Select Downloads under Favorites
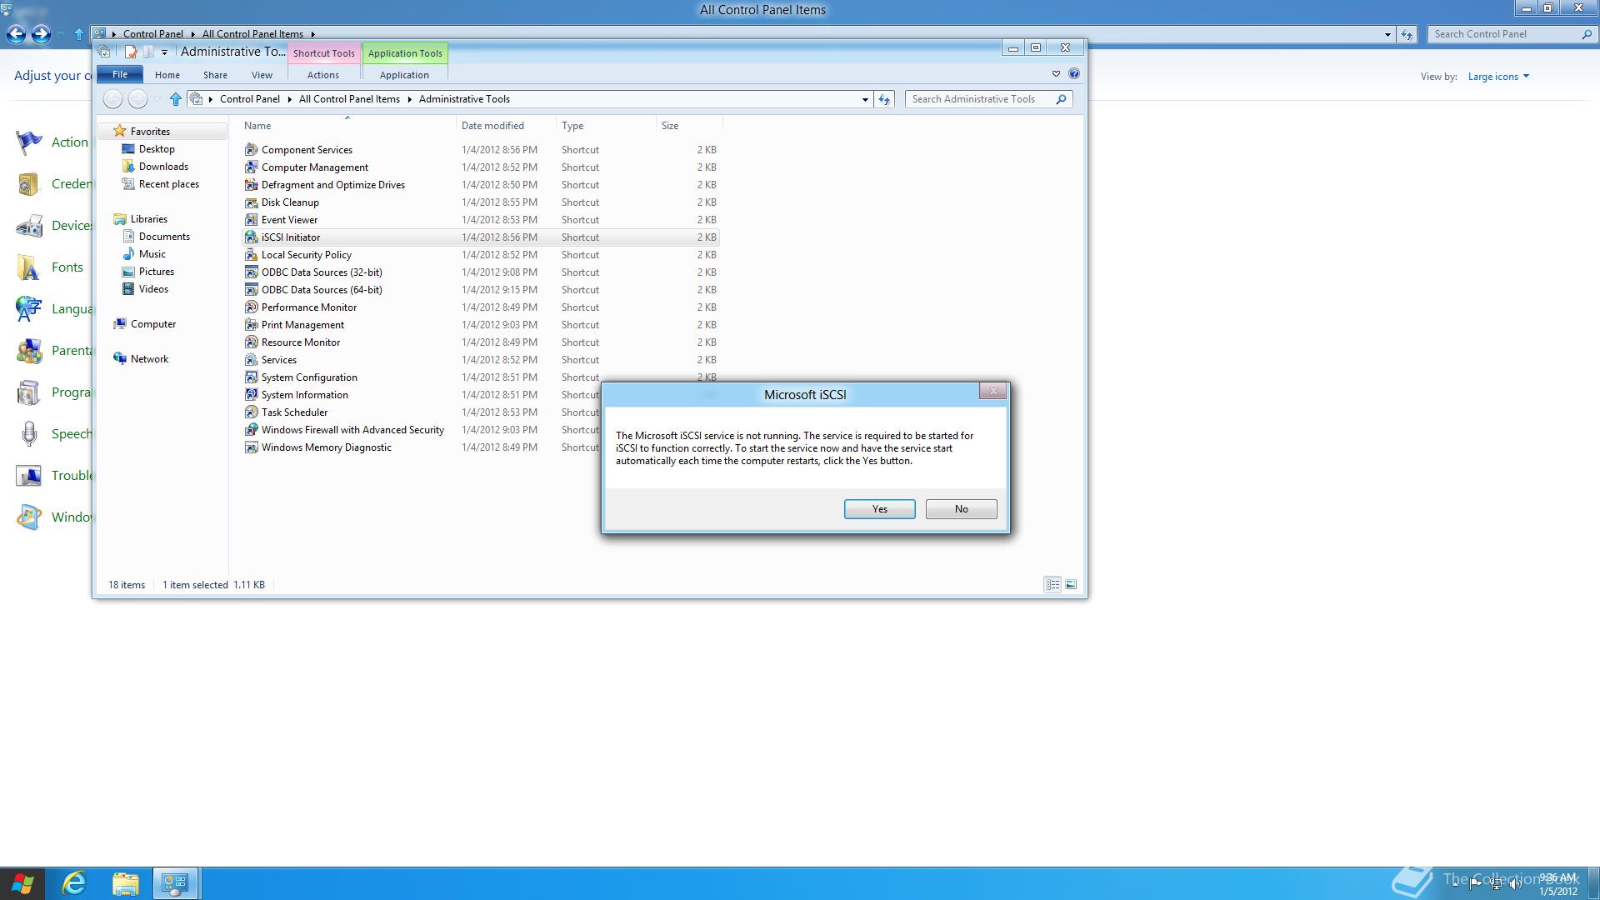The height and width of the screenshot is (900, 1600). 163,167
